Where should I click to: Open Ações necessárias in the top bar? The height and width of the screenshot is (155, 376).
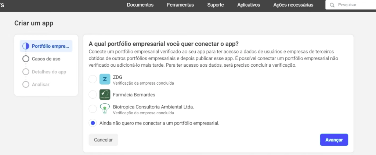(x=293, y=5)
